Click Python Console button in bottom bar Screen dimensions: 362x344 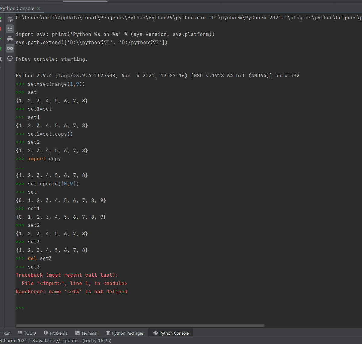pos(171,333)
